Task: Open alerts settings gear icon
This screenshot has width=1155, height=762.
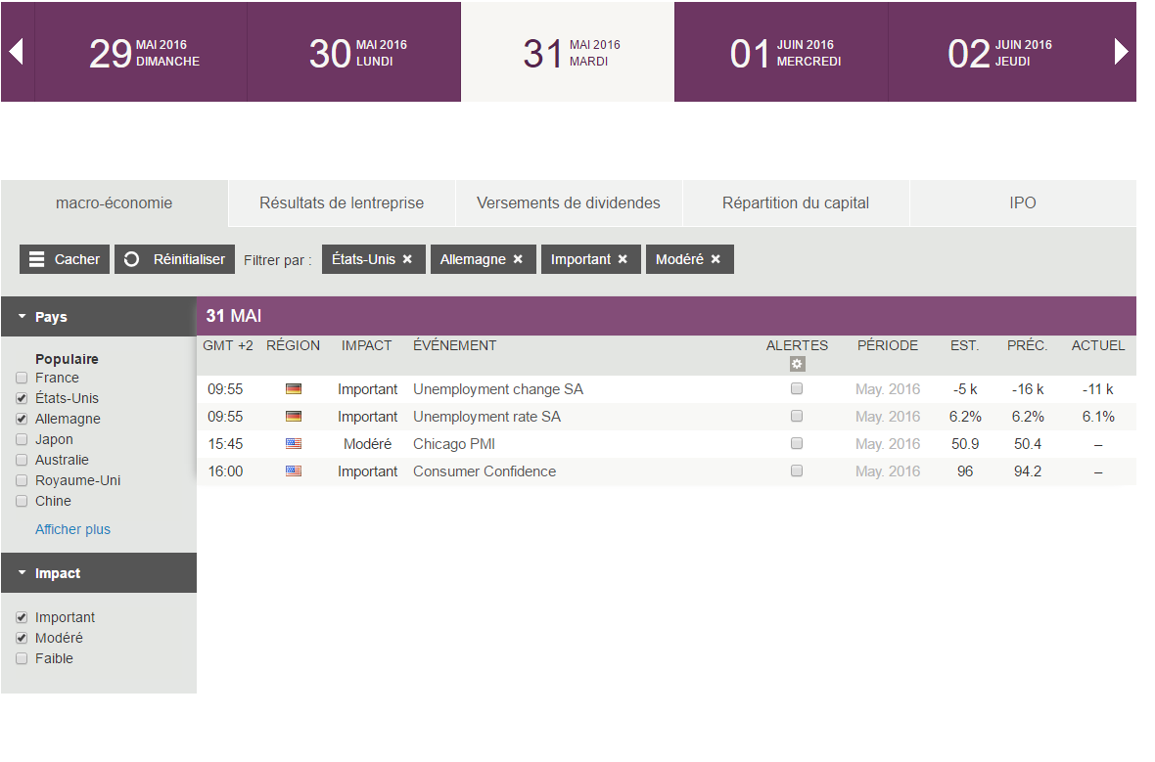Action: click(x=797, y=364)
